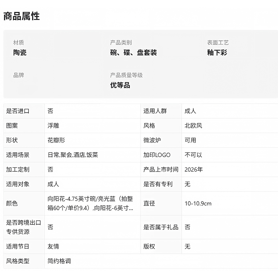The width and height of the screenshot is (278, 278).
Task: Click the '产品上市时间' label
Action: [x=161, y=170]
